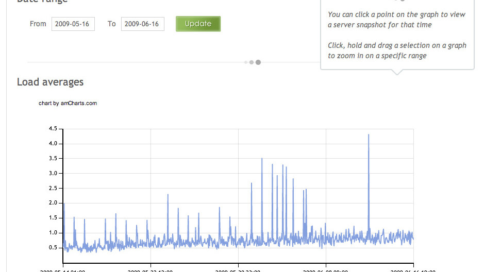
Task: Click the middle dot in the divider line
Action: 252,62
